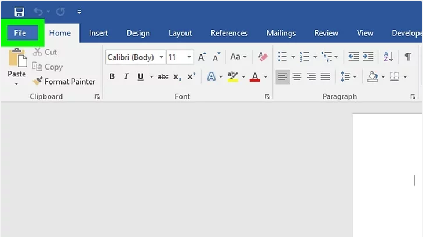Open highlight color dropdown arrow
This screenshot has height=237, width=423.
pos(243,77)
